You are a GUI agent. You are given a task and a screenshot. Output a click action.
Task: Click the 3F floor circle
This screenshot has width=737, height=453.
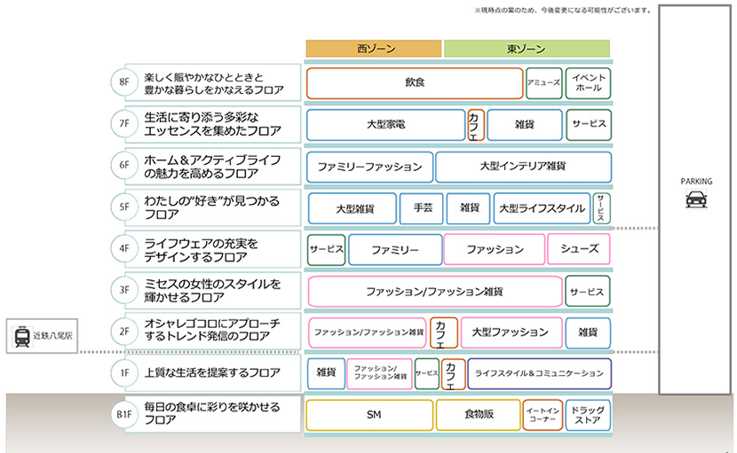(124, 290)
